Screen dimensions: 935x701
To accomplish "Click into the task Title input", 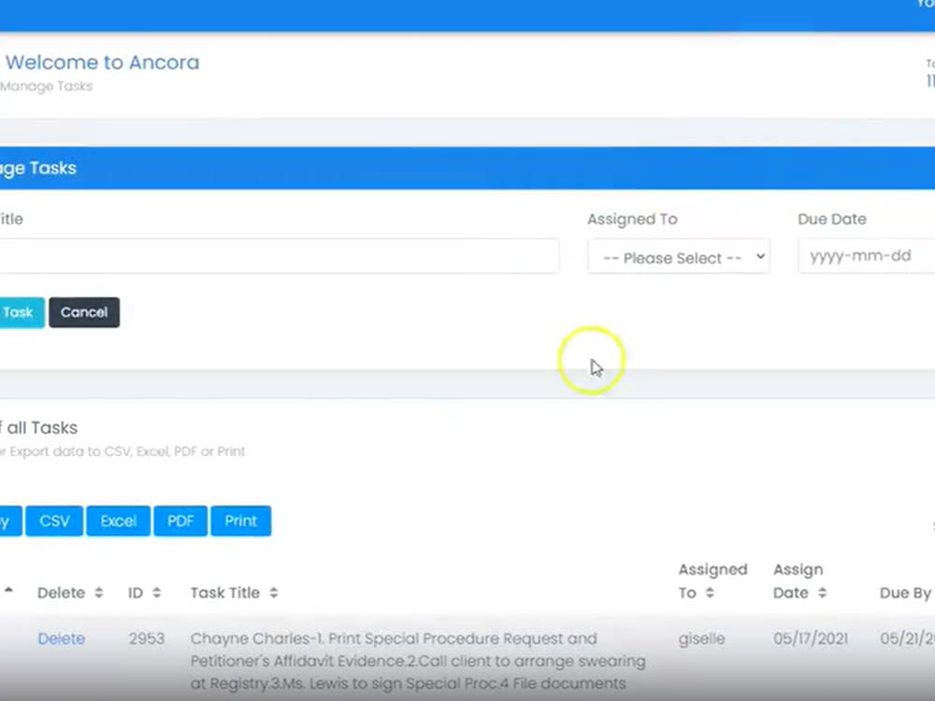I will (280, 256).
